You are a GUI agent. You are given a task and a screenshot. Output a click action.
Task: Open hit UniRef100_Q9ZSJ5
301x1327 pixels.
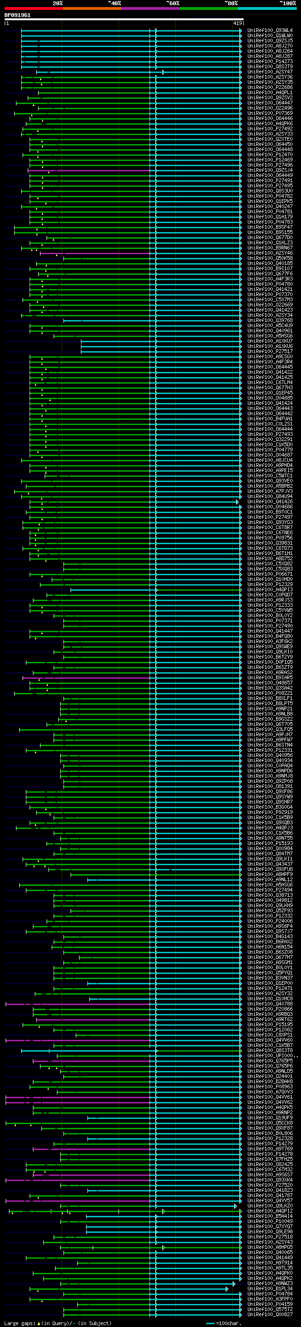point(270,40)
